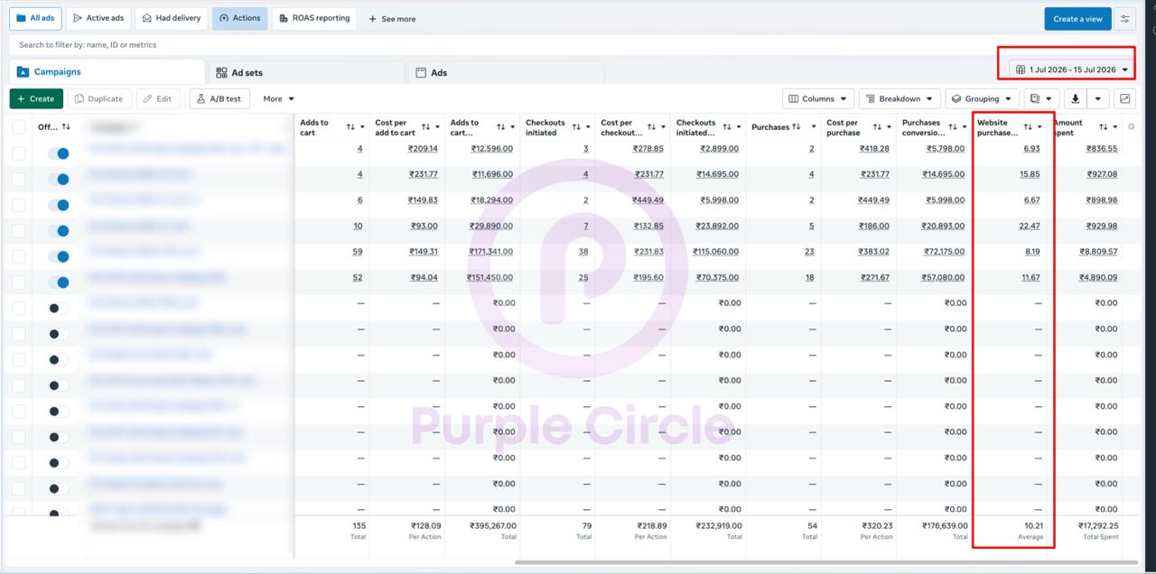The width and height of the screenshot is (1156, 574).
Task: Open the view filter settings icon
Action: click(1125, 18)
